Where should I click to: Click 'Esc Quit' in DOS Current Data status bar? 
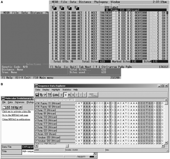click(x=70, y=67)
